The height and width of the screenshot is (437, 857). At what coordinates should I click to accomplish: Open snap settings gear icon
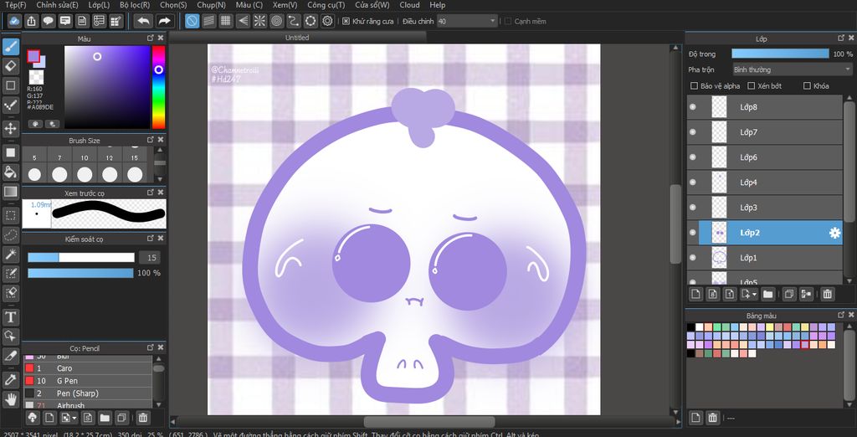[328, 21]
